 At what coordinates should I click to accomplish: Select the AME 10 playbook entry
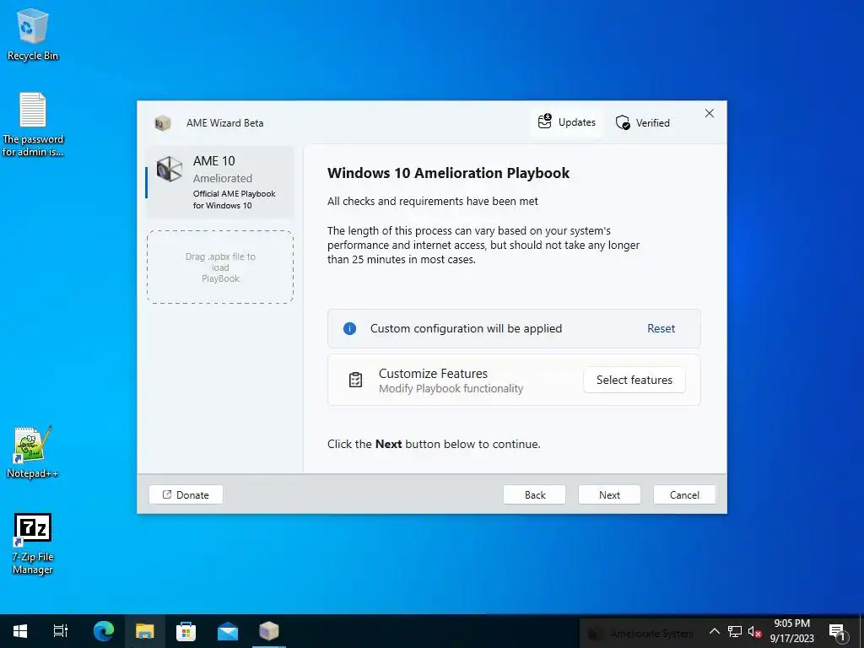pyautogui.click(x=220, y=182)
